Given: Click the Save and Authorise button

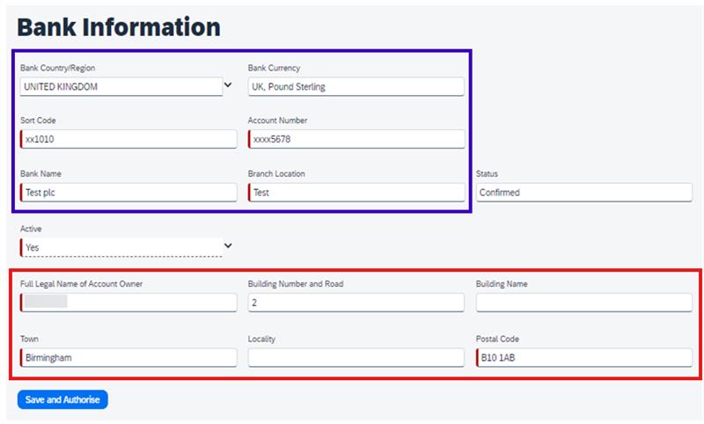Looking at the screenshot, I should [62, 399].
